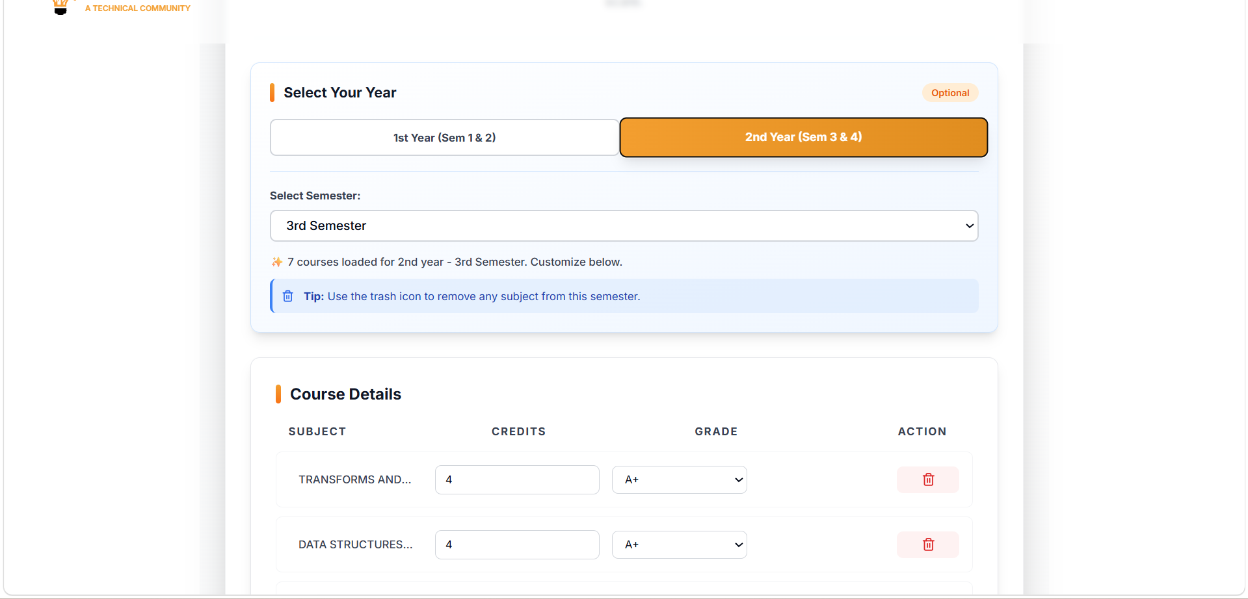Click the Course Details heading
Screen dimensions: 1248x599
click(345, 394)
